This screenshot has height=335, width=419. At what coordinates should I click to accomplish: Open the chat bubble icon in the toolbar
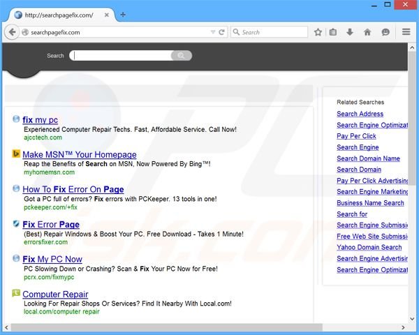tap(385, 32)
